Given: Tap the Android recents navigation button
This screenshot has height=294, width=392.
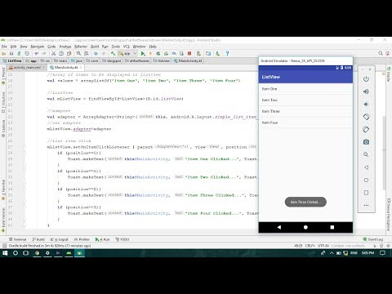Looking at the screenshot, I should tap(332, 227).
